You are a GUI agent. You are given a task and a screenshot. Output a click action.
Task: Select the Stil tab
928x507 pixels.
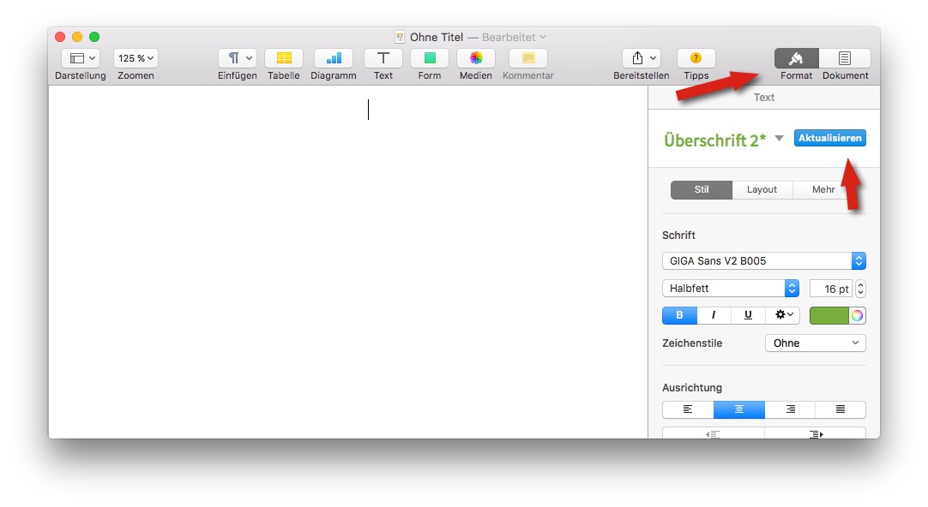click(701, 189)
